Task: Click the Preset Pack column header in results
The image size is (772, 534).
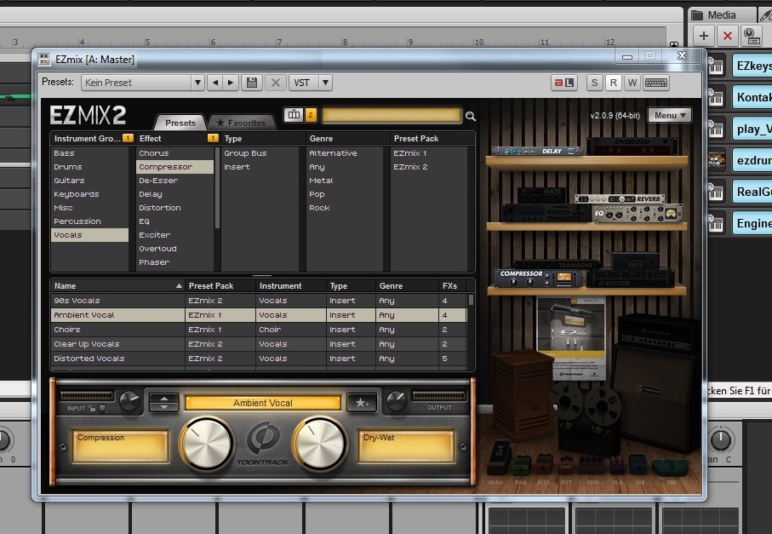Action: (220, 285)
